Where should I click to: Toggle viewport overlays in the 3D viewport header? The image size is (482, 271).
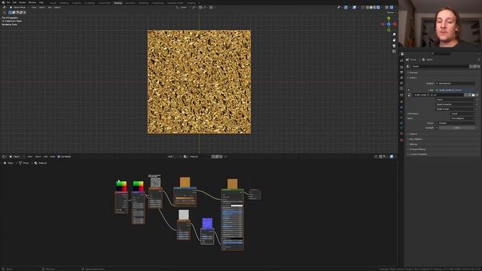(x=355, y=8)
